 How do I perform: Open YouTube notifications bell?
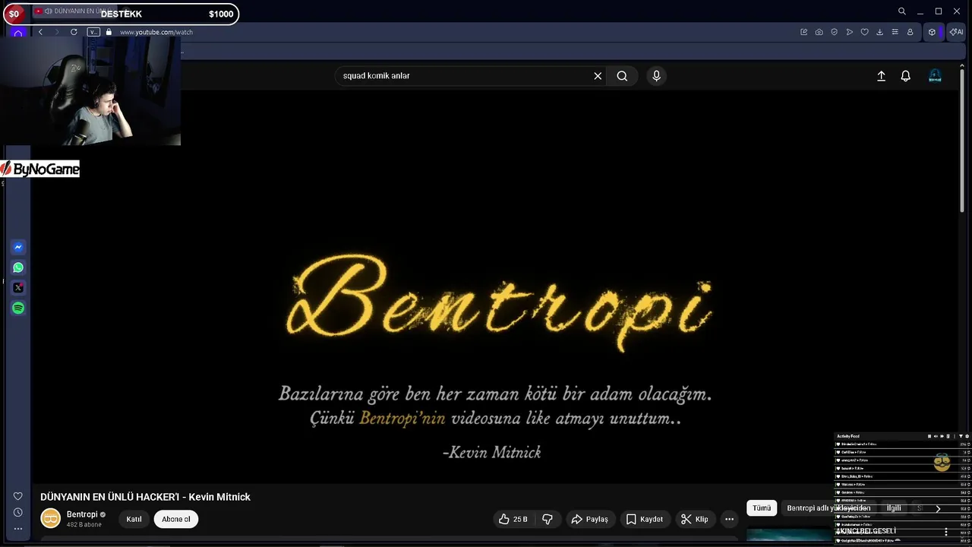click(905, 76)
